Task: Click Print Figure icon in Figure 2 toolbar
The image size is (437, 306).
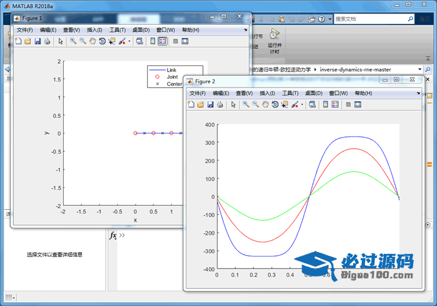Action: 220,105
